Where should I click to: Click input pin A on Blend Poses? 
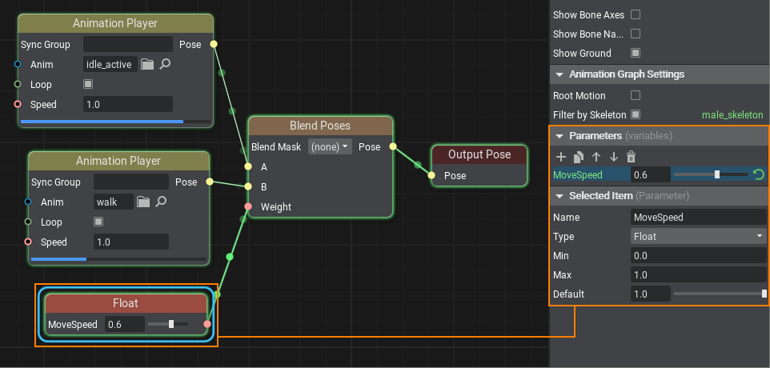point(248,167)
